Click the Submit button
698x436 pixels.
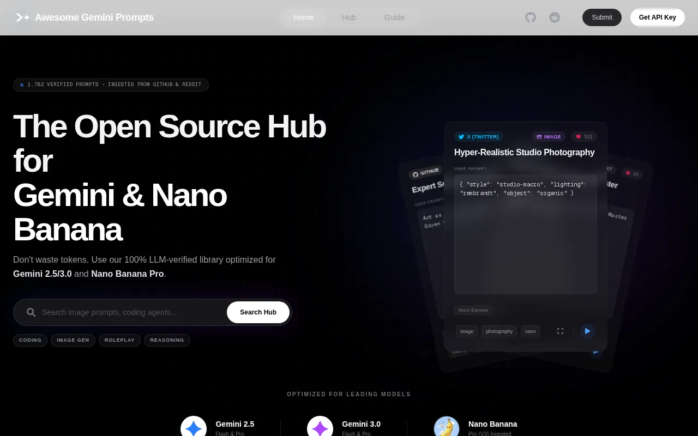point(602,17)
